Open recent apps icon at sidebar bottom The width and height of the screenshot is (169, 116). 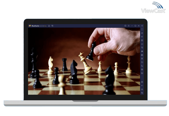pyautogui.click(x=142, y=93)
